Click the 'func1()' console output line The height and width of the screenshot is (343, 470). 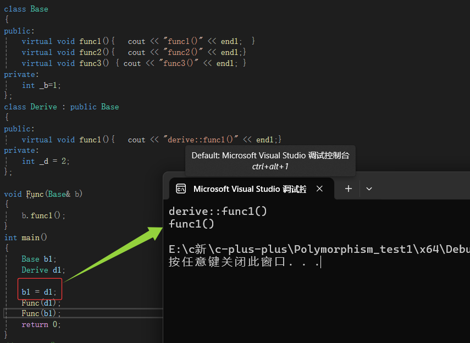click(x=191, y=224)
